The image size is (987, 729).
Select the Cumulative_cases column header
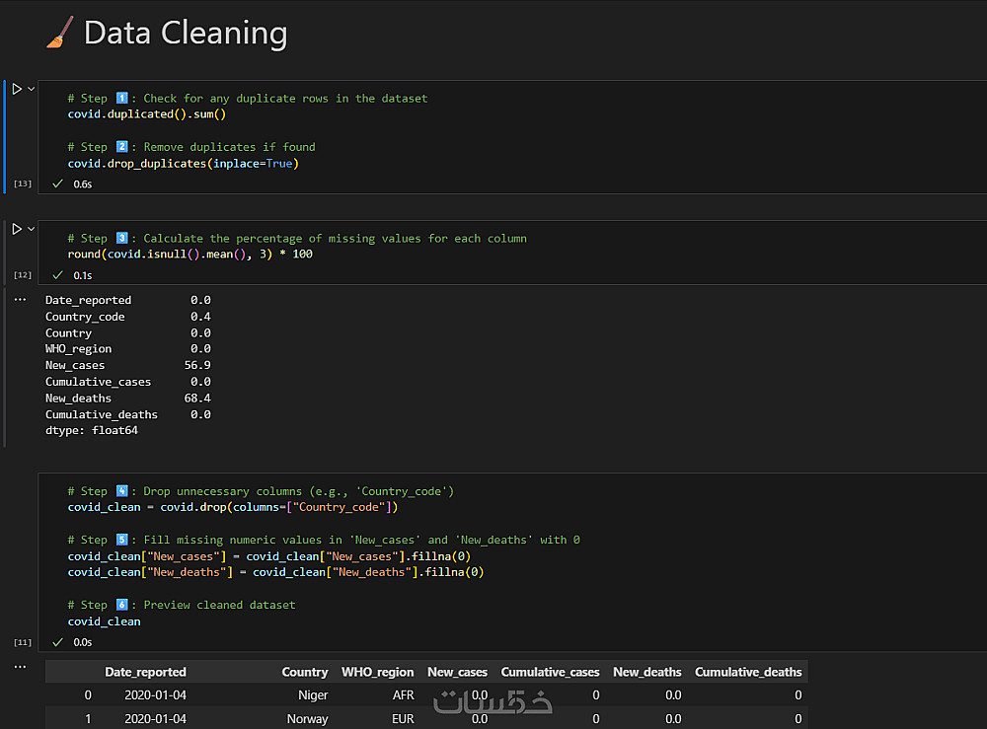550,672
